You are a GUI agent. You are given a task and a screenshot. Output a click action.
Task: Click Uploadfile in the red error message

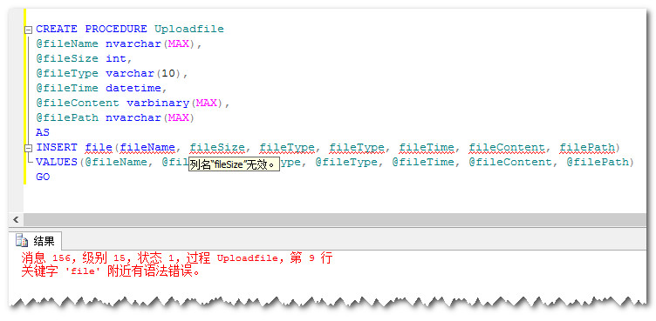(x=247, y=258)
